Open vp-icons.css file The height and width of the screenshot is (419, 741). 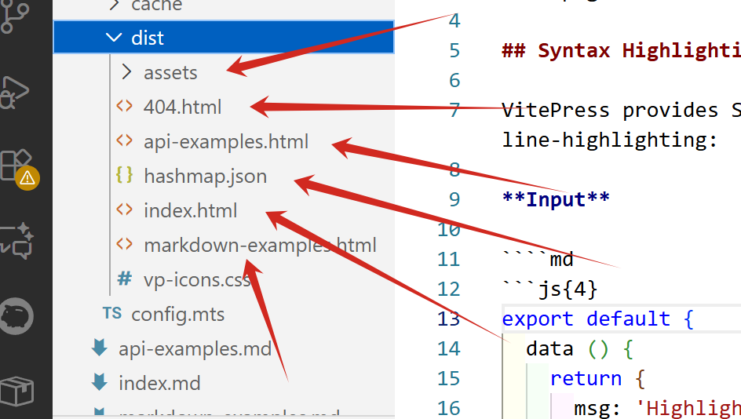click(x=196, y=280)
